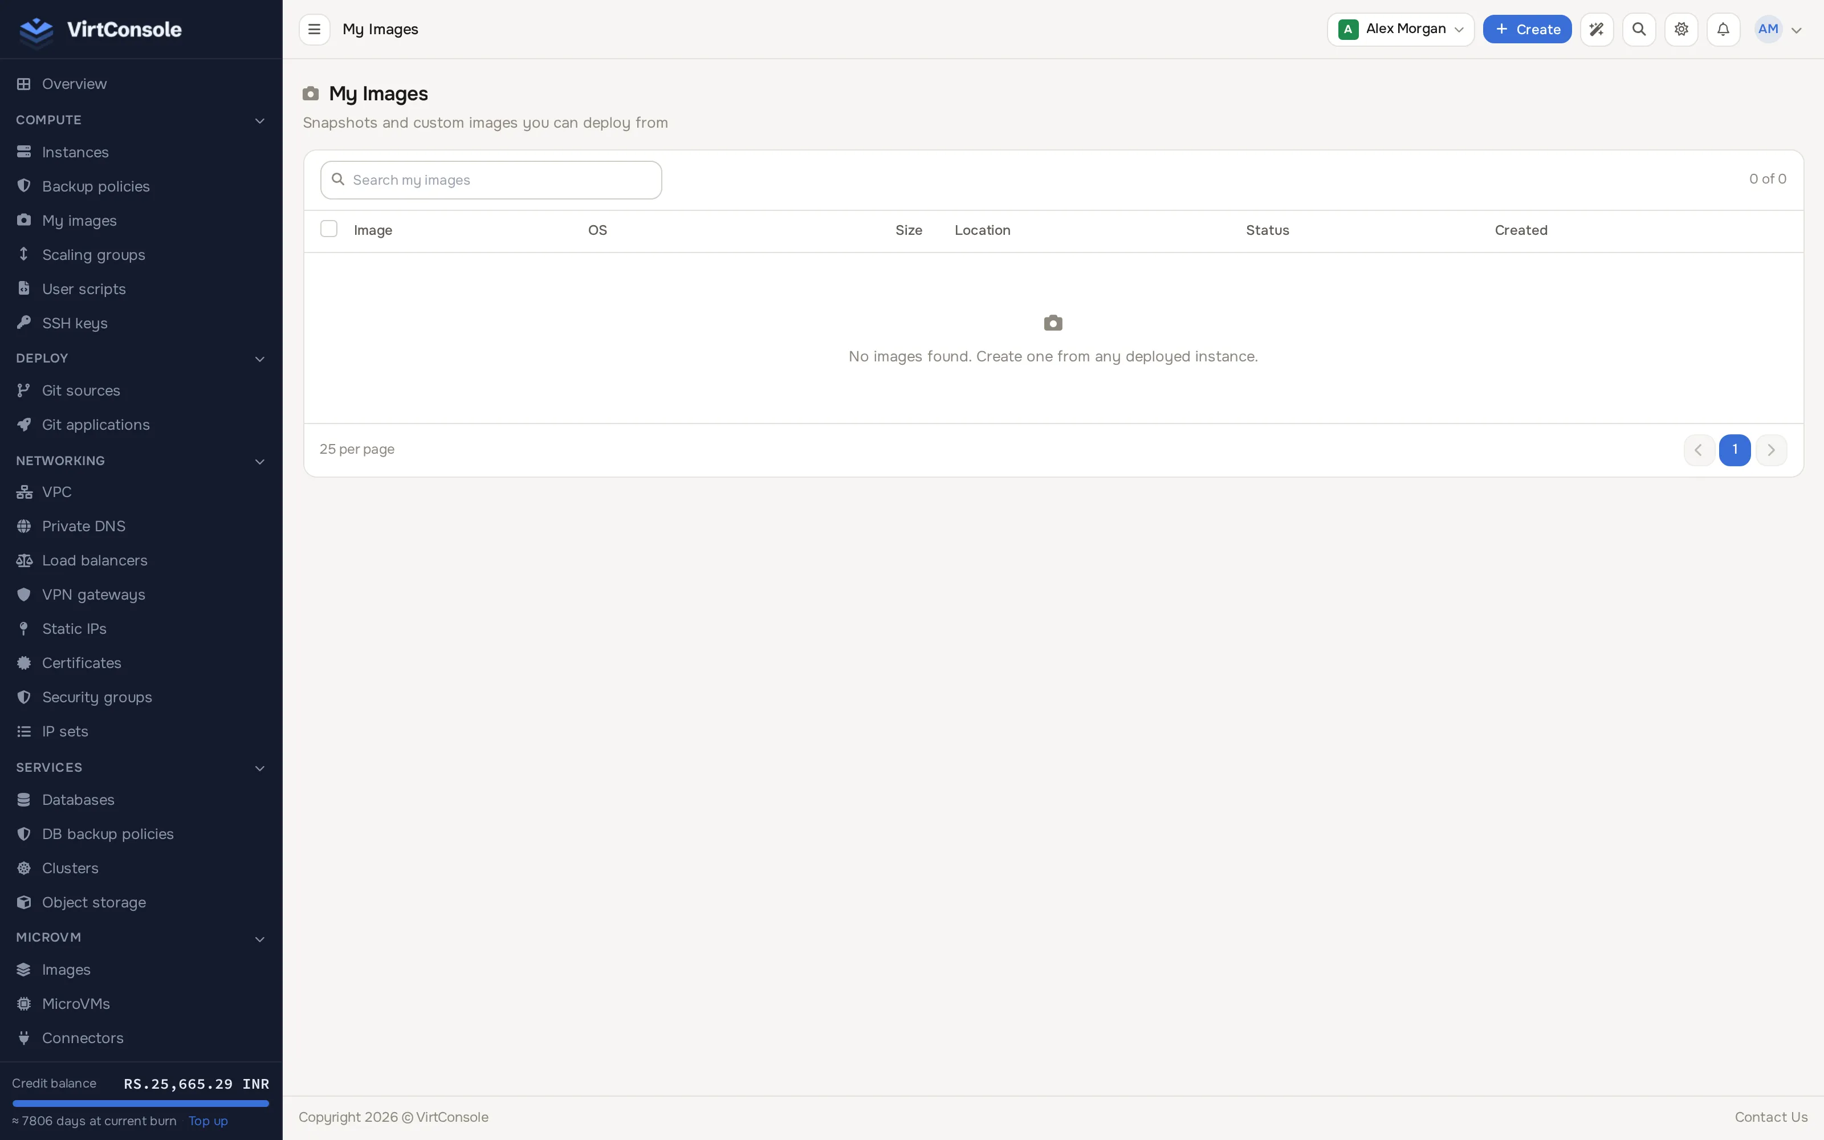Click the AM user avatar
The height and width of the screenshot is (1140, 1824).
coord(1768,30)
